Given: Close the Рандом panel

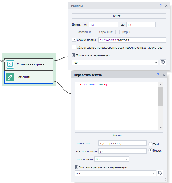Looking at the screenshot, I should tap(166, 6).
